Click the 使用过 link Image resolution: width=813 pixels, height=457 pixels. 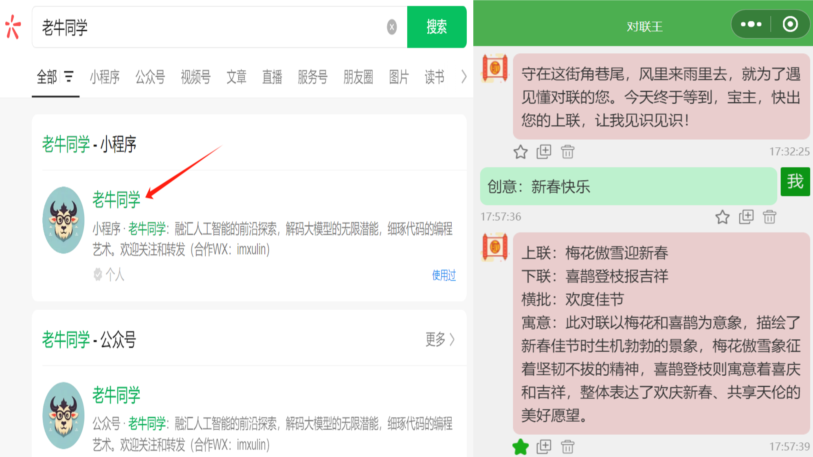(444, 275)
